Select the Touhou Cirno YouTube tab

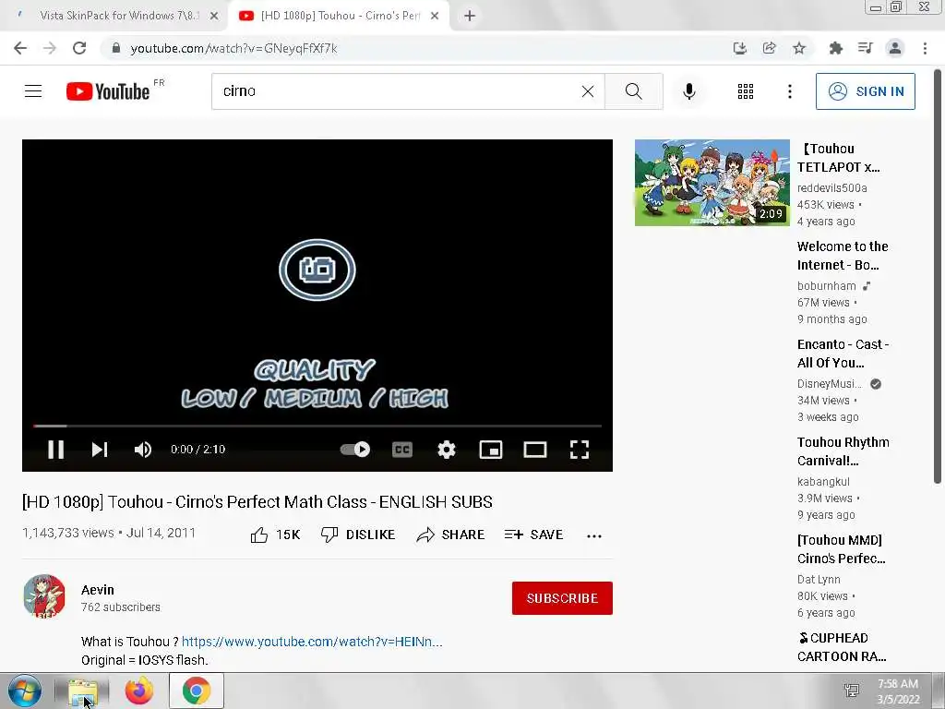pos(340,16)
